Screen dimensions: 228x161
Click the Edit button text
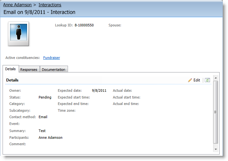coord(197,80)
